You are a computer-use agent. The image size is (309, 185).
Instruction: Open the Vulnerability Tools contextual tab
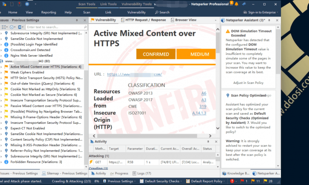(x=136, y=4)
